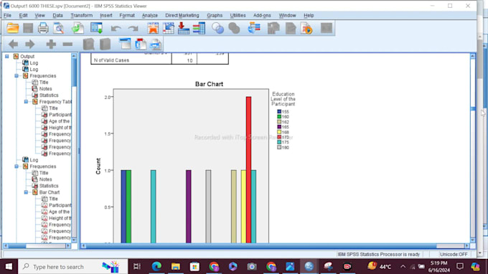Redo action in toolbar
Viewport: 488px width, 274px height.
tap(133, 29)
